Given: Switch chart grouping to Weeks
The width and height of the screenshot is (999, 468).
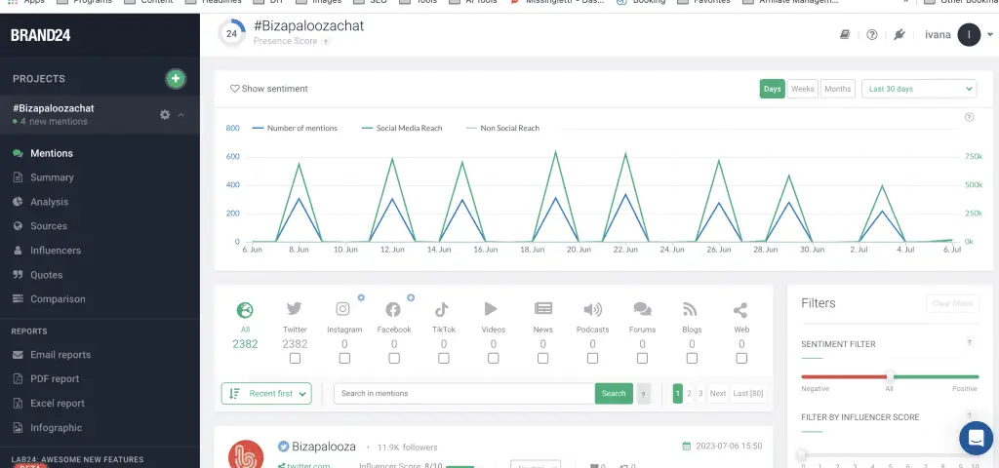Looking at the screenshot, I should click(x=802, y=89).
